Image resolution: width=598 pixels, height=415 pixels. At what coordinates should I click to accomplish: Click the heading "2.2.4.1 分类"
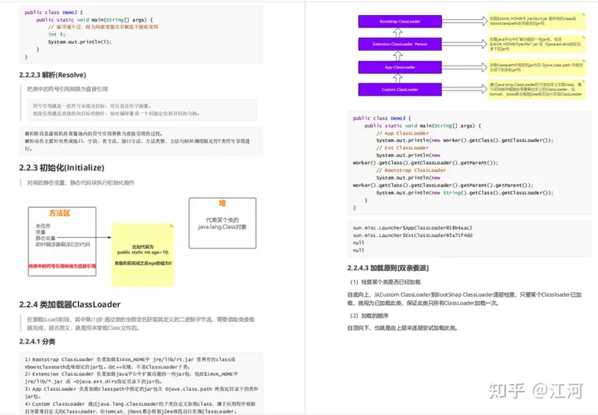point(37,341)
